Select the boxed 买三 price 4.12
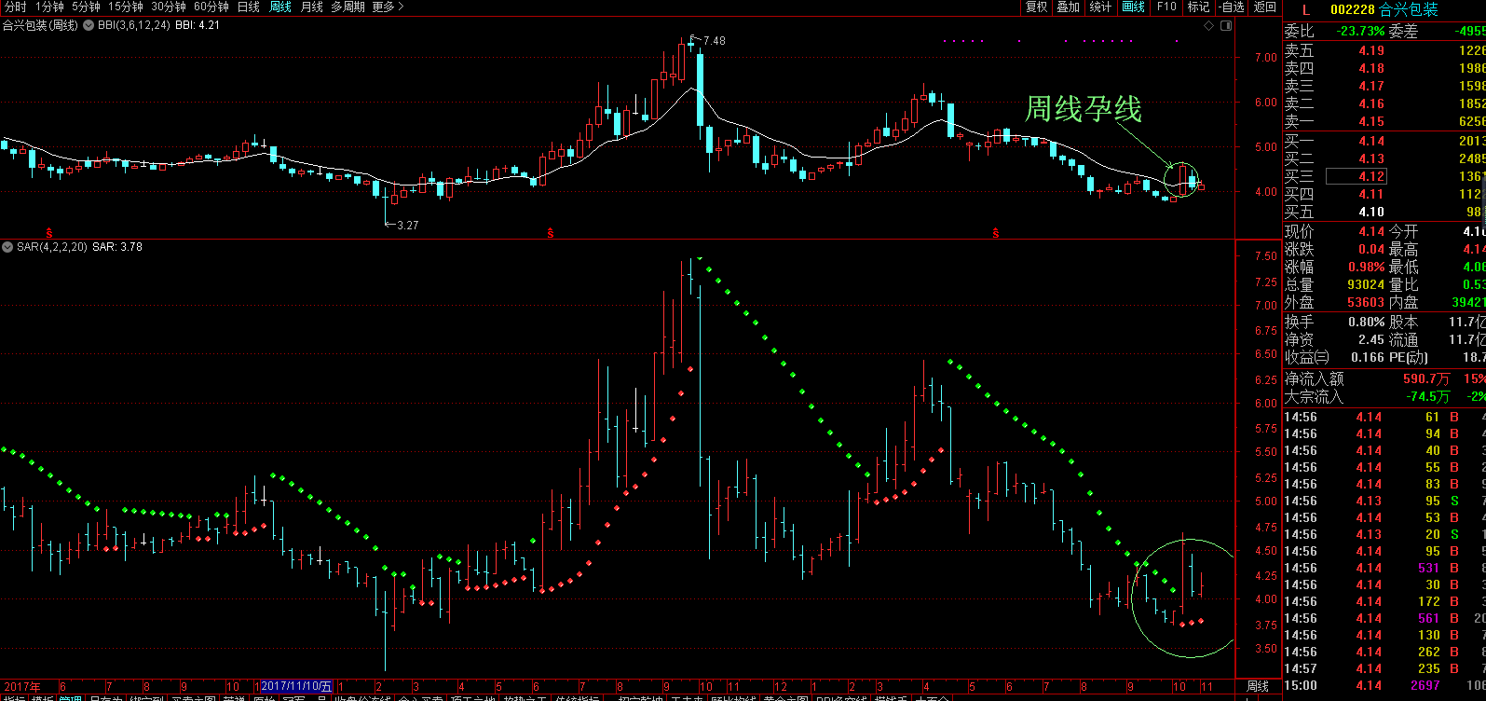This screenshot has width=1486, height=701. click(1356, 176)
